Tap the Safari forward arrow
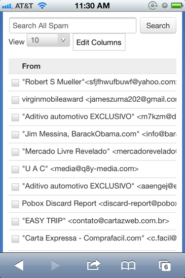185x278 pixels. click(x=55, y=265)
